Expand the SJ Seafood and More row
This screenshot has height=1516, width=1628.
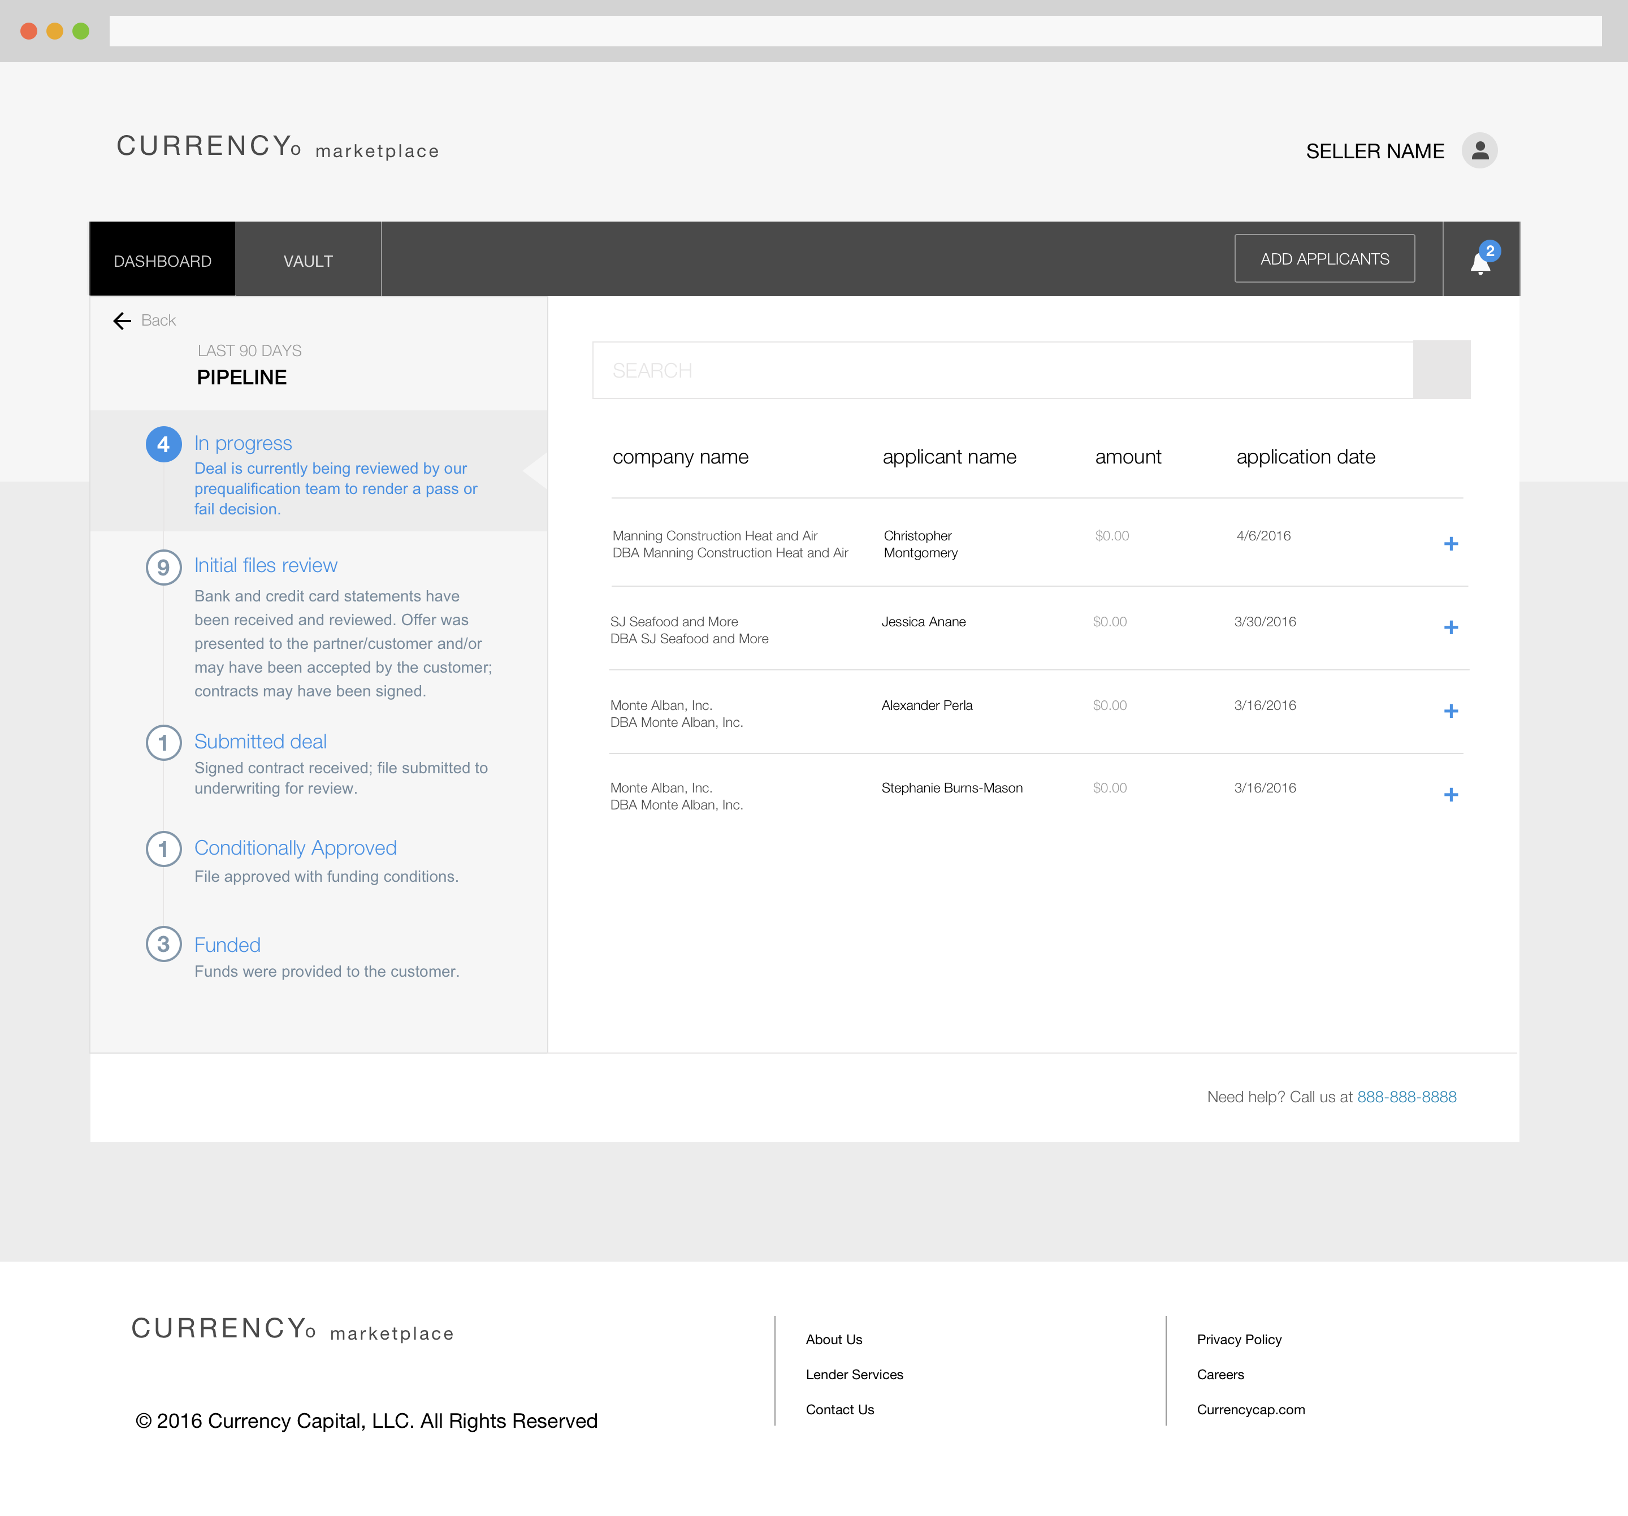tap(1451, 627)
